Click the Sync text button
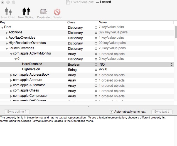Screen dimensions: 177x146 click(x=162, y=112)
